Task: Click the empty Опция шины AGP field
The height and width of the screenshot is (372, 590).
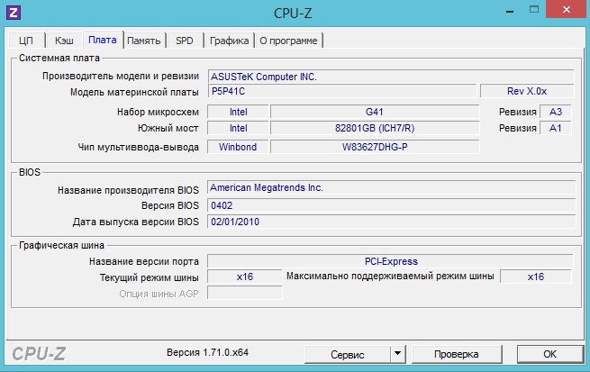Action: 245,293
